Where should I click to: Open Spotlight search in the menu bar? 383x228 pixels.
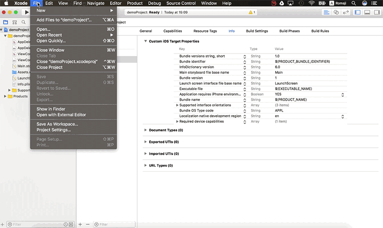coord(353,3)
